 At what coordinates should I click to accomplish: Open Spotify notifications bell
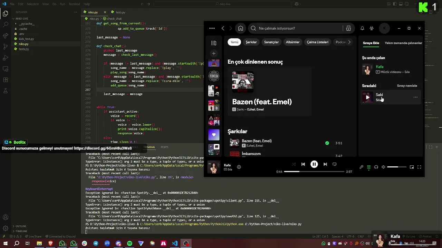362,28
